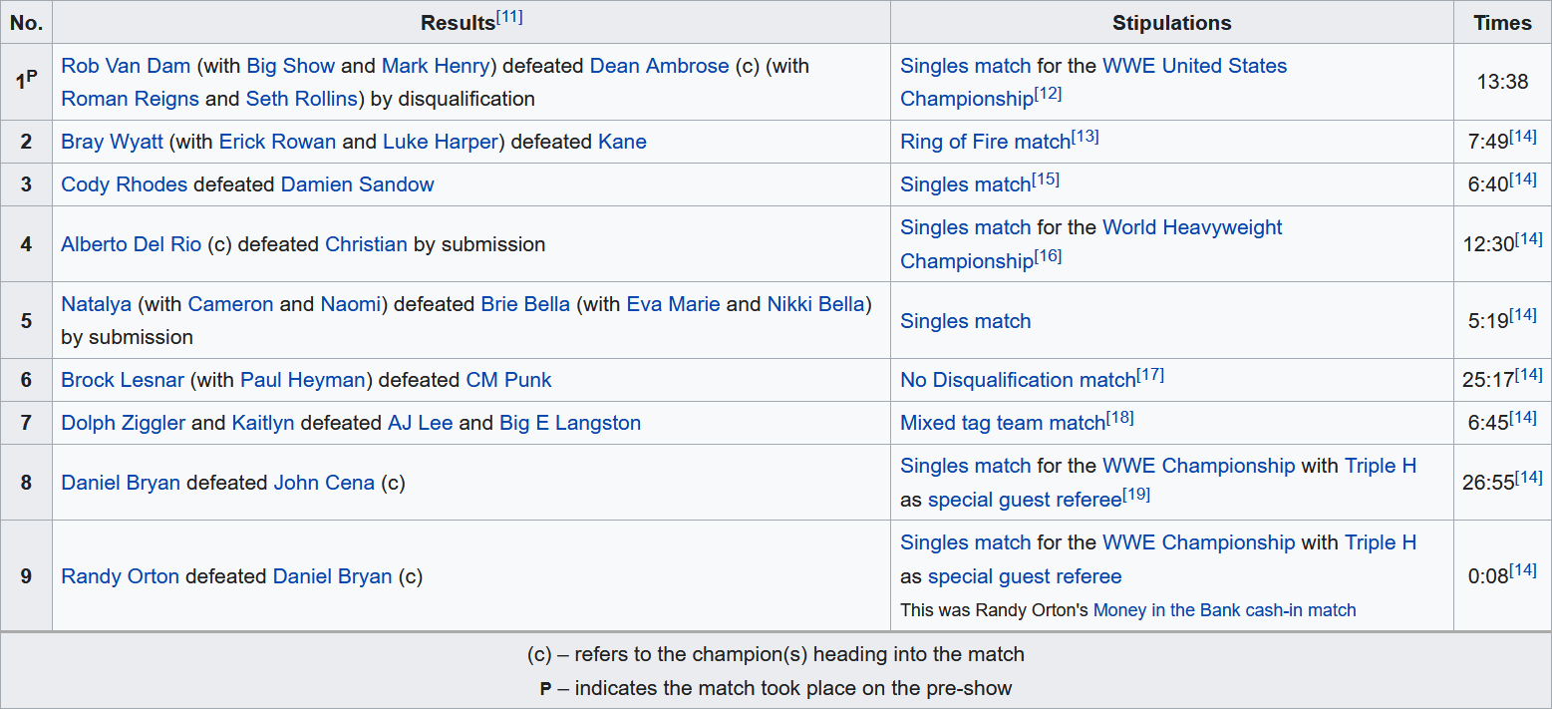Open the Alberto Del Rio link
The width and height of the screenshot is (1552, 709).
tap(131, 244)
